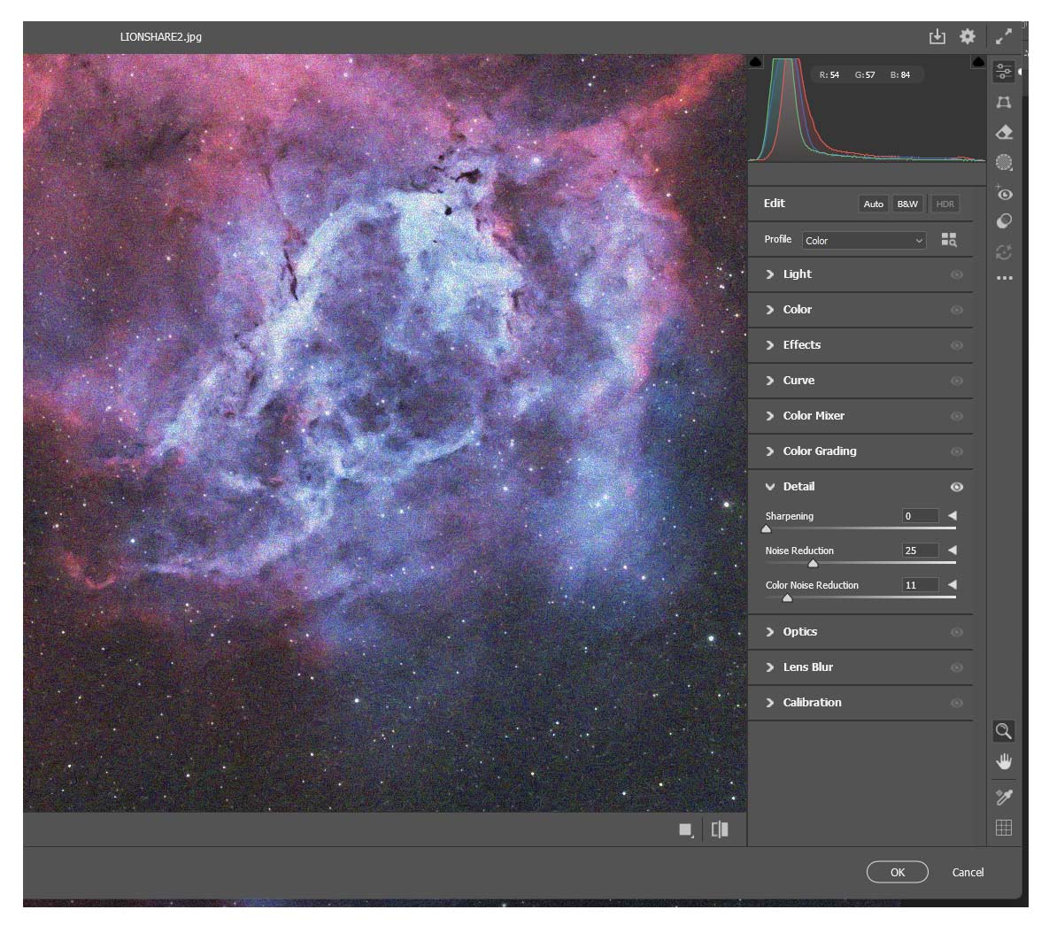Select the Healing tool
The image size is (1049, 925).
pos(1004,133)
